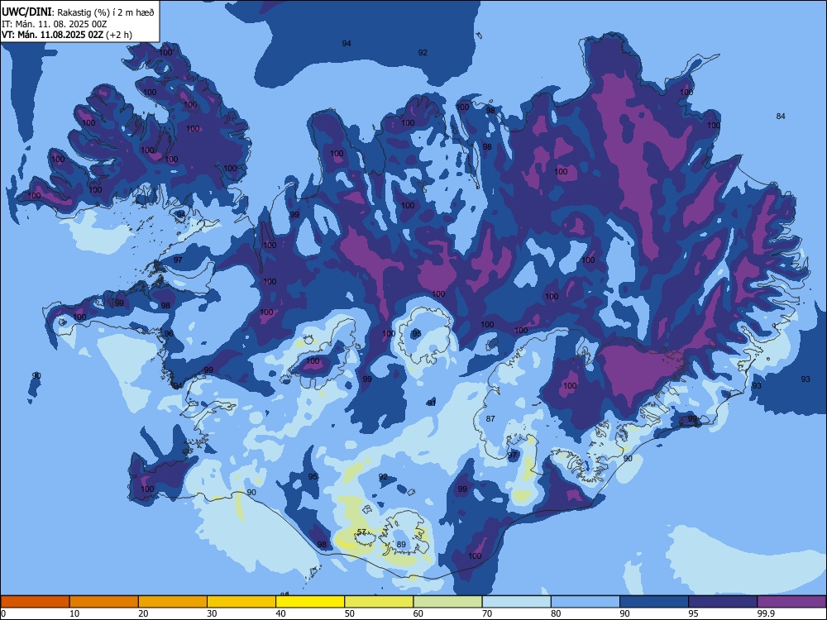Click the IT initial time line 00Z
The width and height of the screenshot is (827, 620).
(x=55, y=24)
